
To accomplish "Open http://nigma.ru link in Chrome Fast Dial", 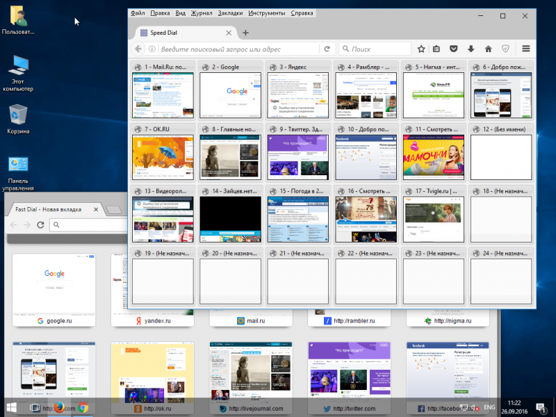I will pos(448,320).
